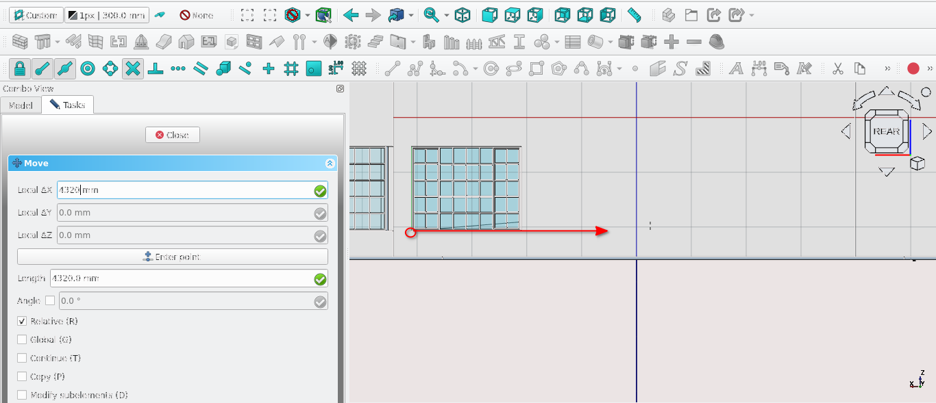Open the zoom magnifier dropdown arrow
Screen dimensions: 936x403
(x=447, y=15)
